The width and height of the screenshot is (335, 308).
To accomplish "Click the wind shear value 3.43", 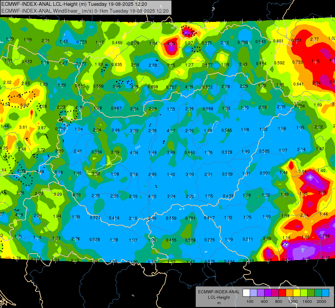I will click(243, 64).
